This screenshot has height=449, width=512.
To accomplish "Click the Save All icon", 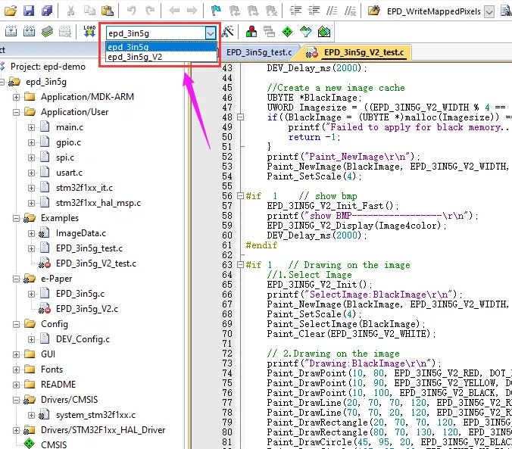I will pos(47,11).
